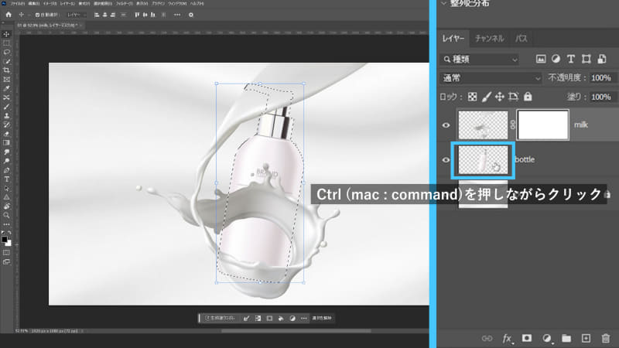Collapse the 整列と分布 section
Screen dimensions: 619x348
tap(443, 3)
